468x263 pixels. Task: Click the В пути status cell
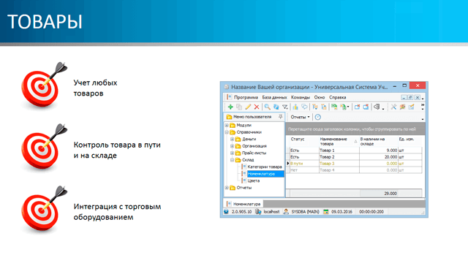pos(304,164)
